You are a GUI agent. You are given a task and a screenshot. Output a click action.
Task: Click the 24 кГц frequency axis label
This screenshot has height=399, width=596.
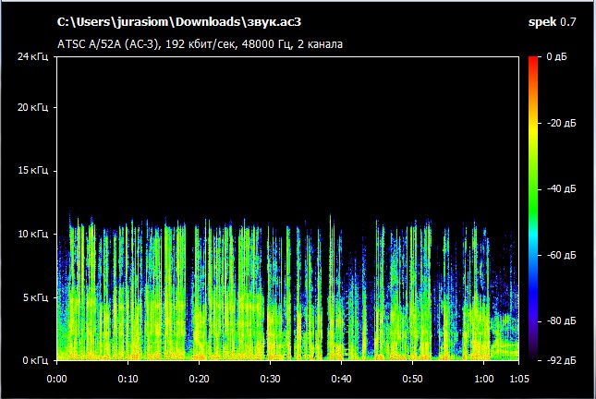[32, 56]
